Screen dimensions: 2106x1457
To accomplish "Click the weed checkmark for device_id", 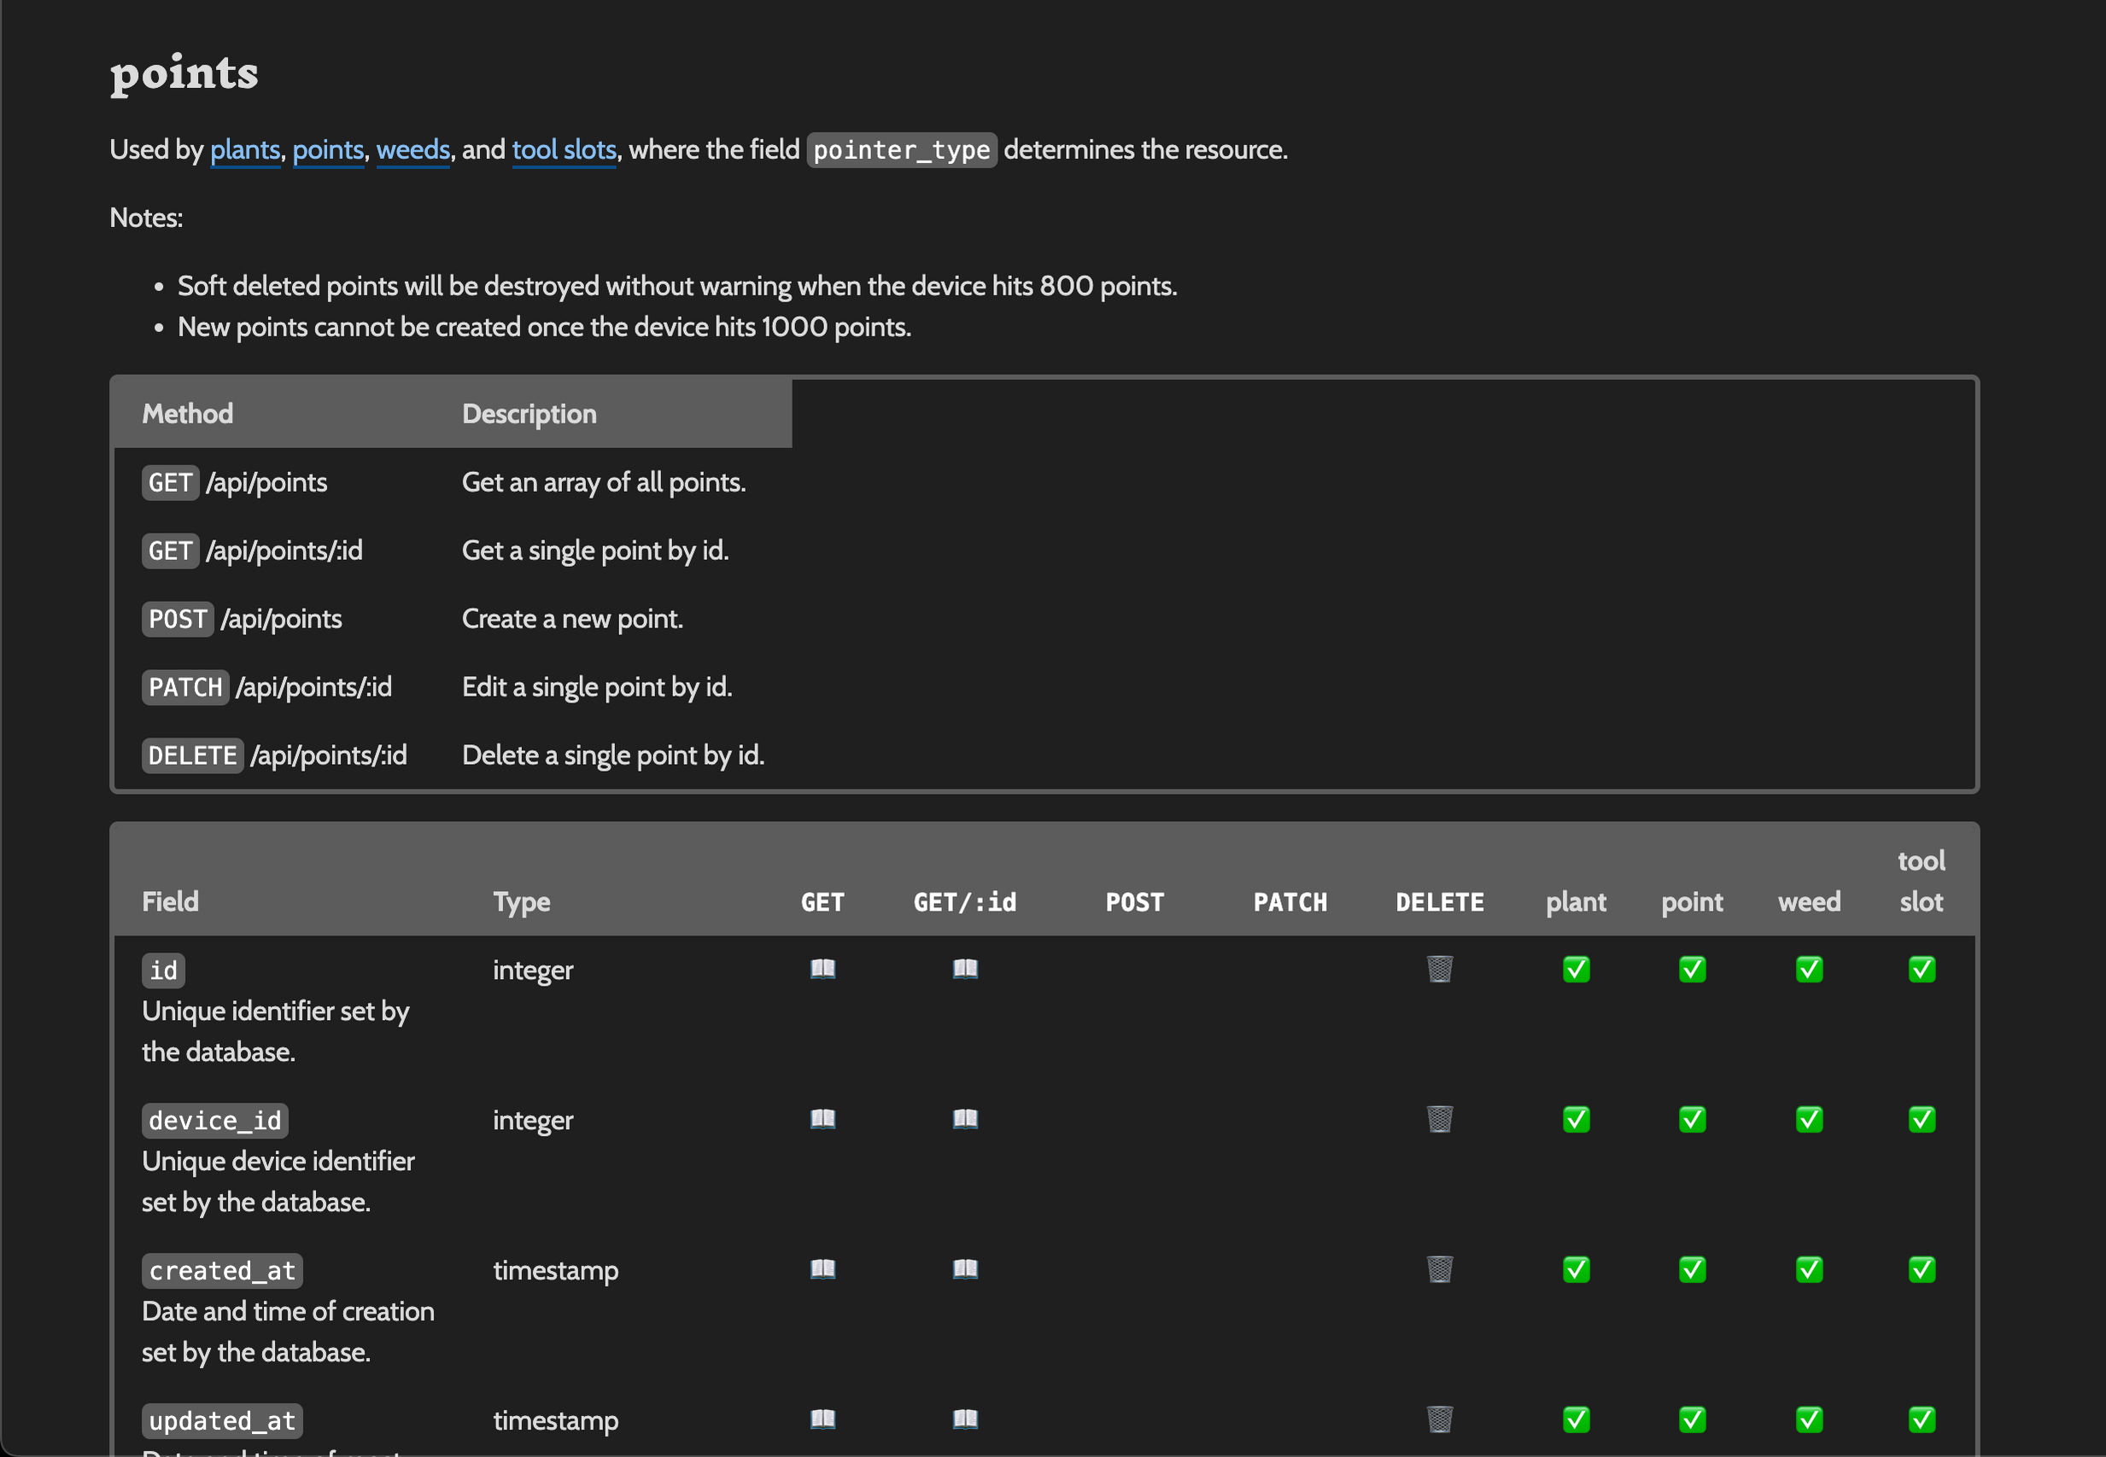I will point(1808,1120).
